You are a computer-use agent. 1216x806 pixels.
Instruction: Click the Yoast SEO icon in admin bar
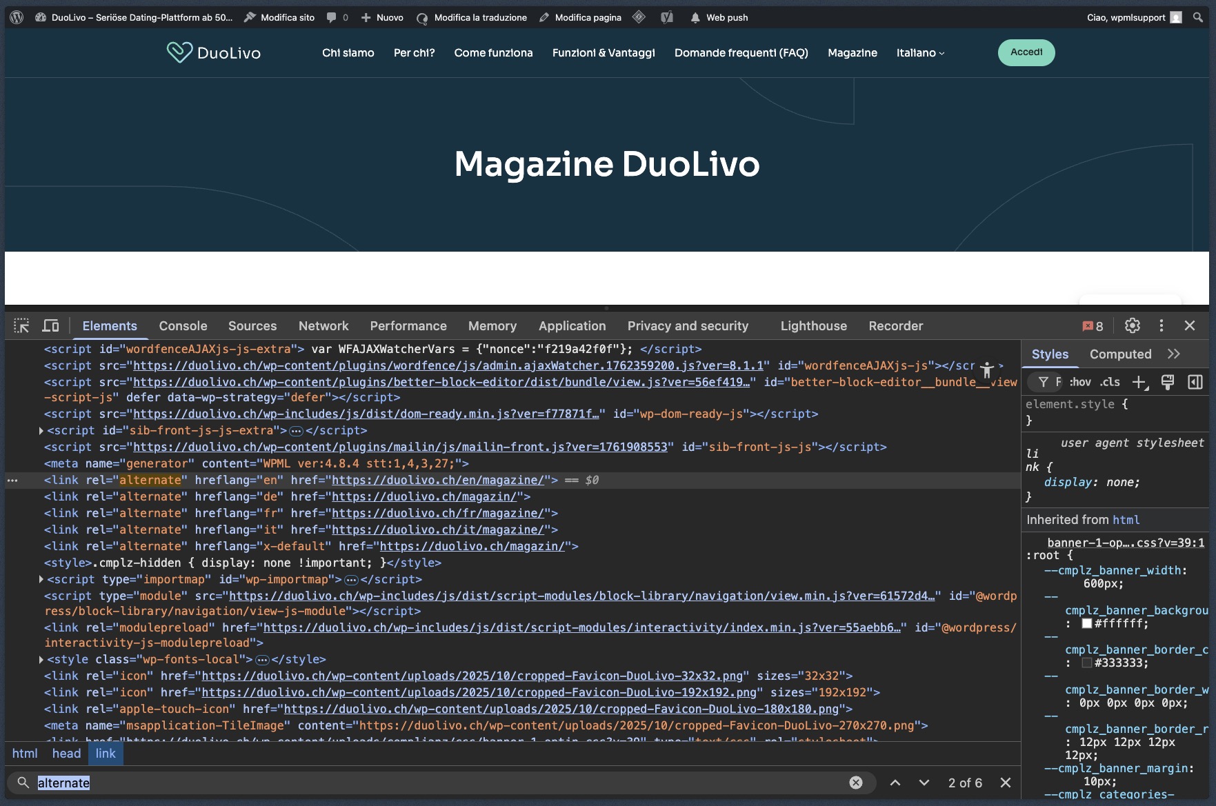pos(666,17)
